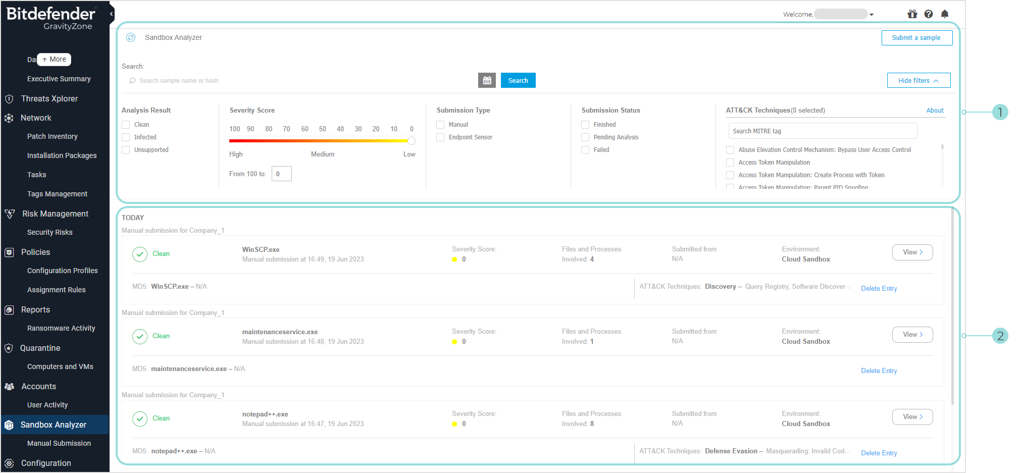
Task: Click the Submit a sample button
Action: coord(916,38)
